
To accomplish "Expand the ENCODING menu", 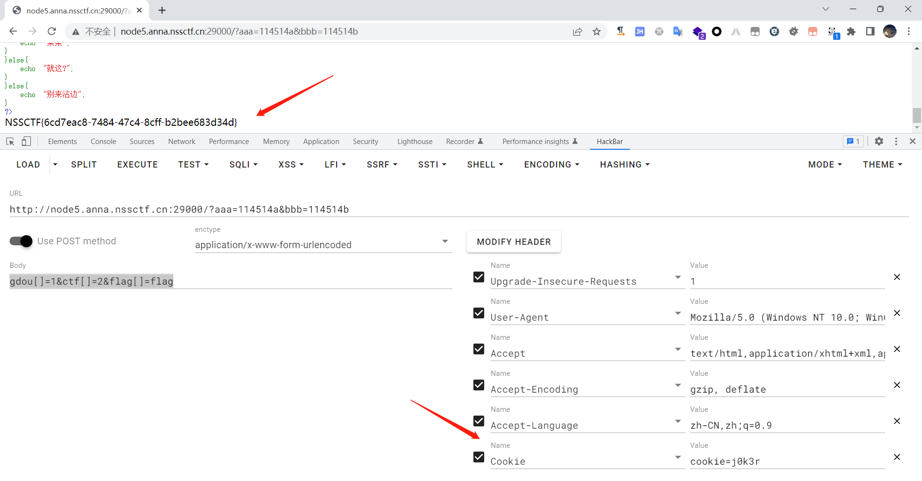I will (x=551, y=165).
